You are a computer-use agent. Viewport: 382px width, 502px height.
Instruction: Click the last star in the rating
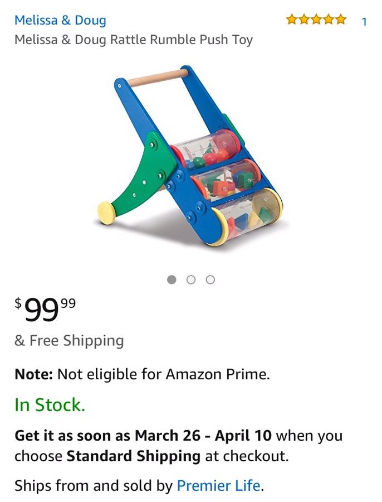[340, 21]
